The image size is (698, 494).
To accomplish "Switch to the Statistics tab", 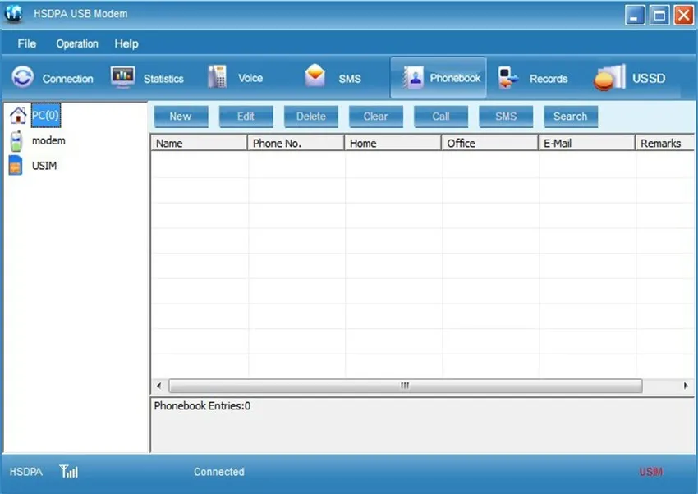I will (x=163, y=79).
